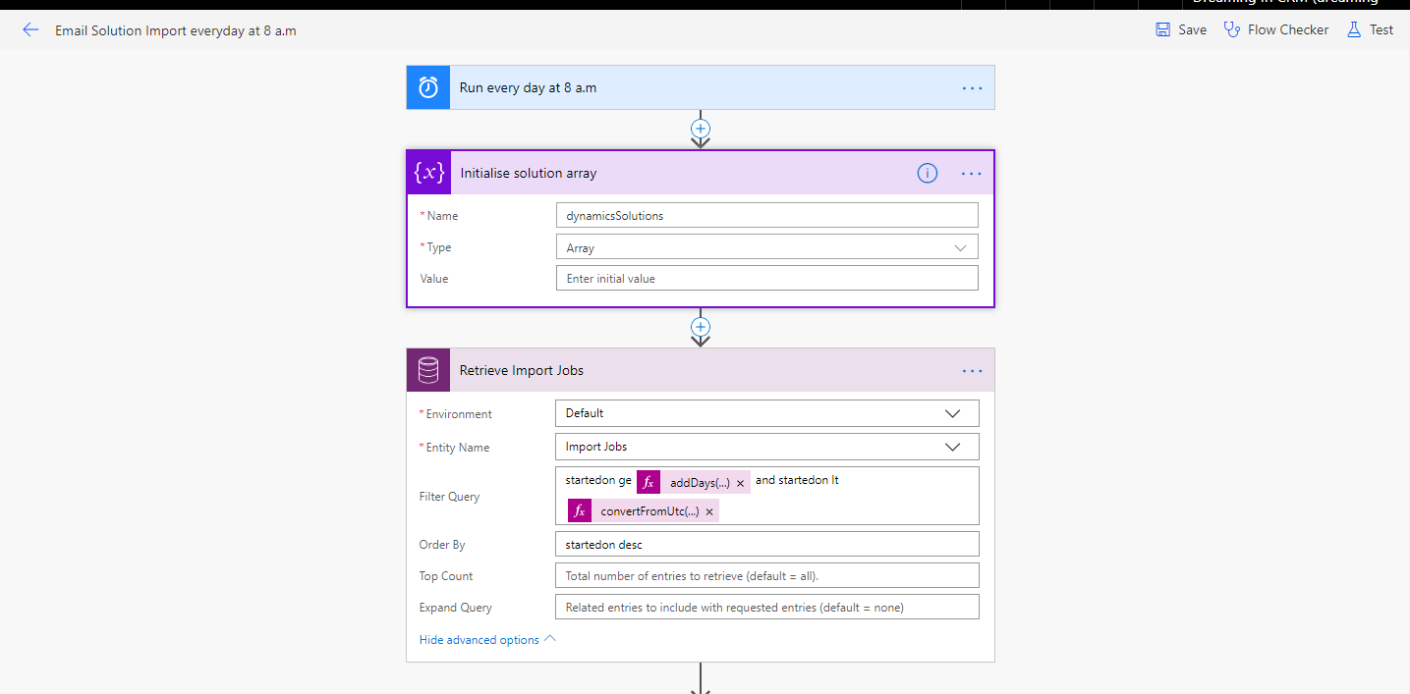Insert step above Retrieve Import Jobs
The height and width of the screenshot is (694, 1410).
coord(701,326)
